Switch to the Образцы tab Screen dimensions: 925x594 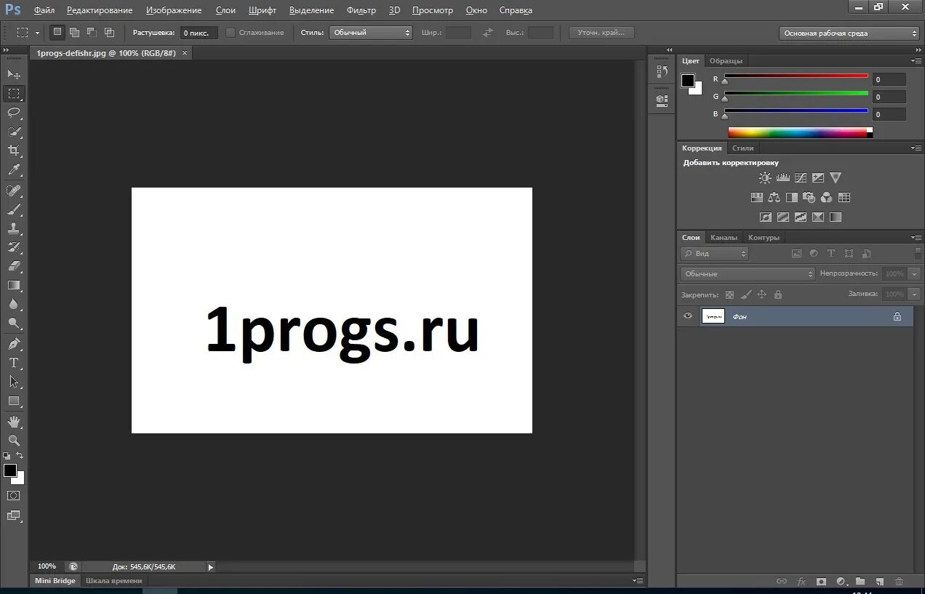coord(726,61)
